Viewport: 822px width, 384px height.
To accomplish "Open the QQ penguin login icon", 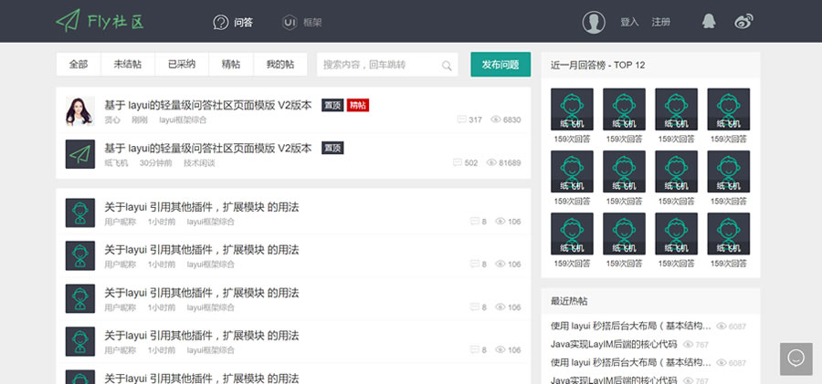I will click(709, 21).
